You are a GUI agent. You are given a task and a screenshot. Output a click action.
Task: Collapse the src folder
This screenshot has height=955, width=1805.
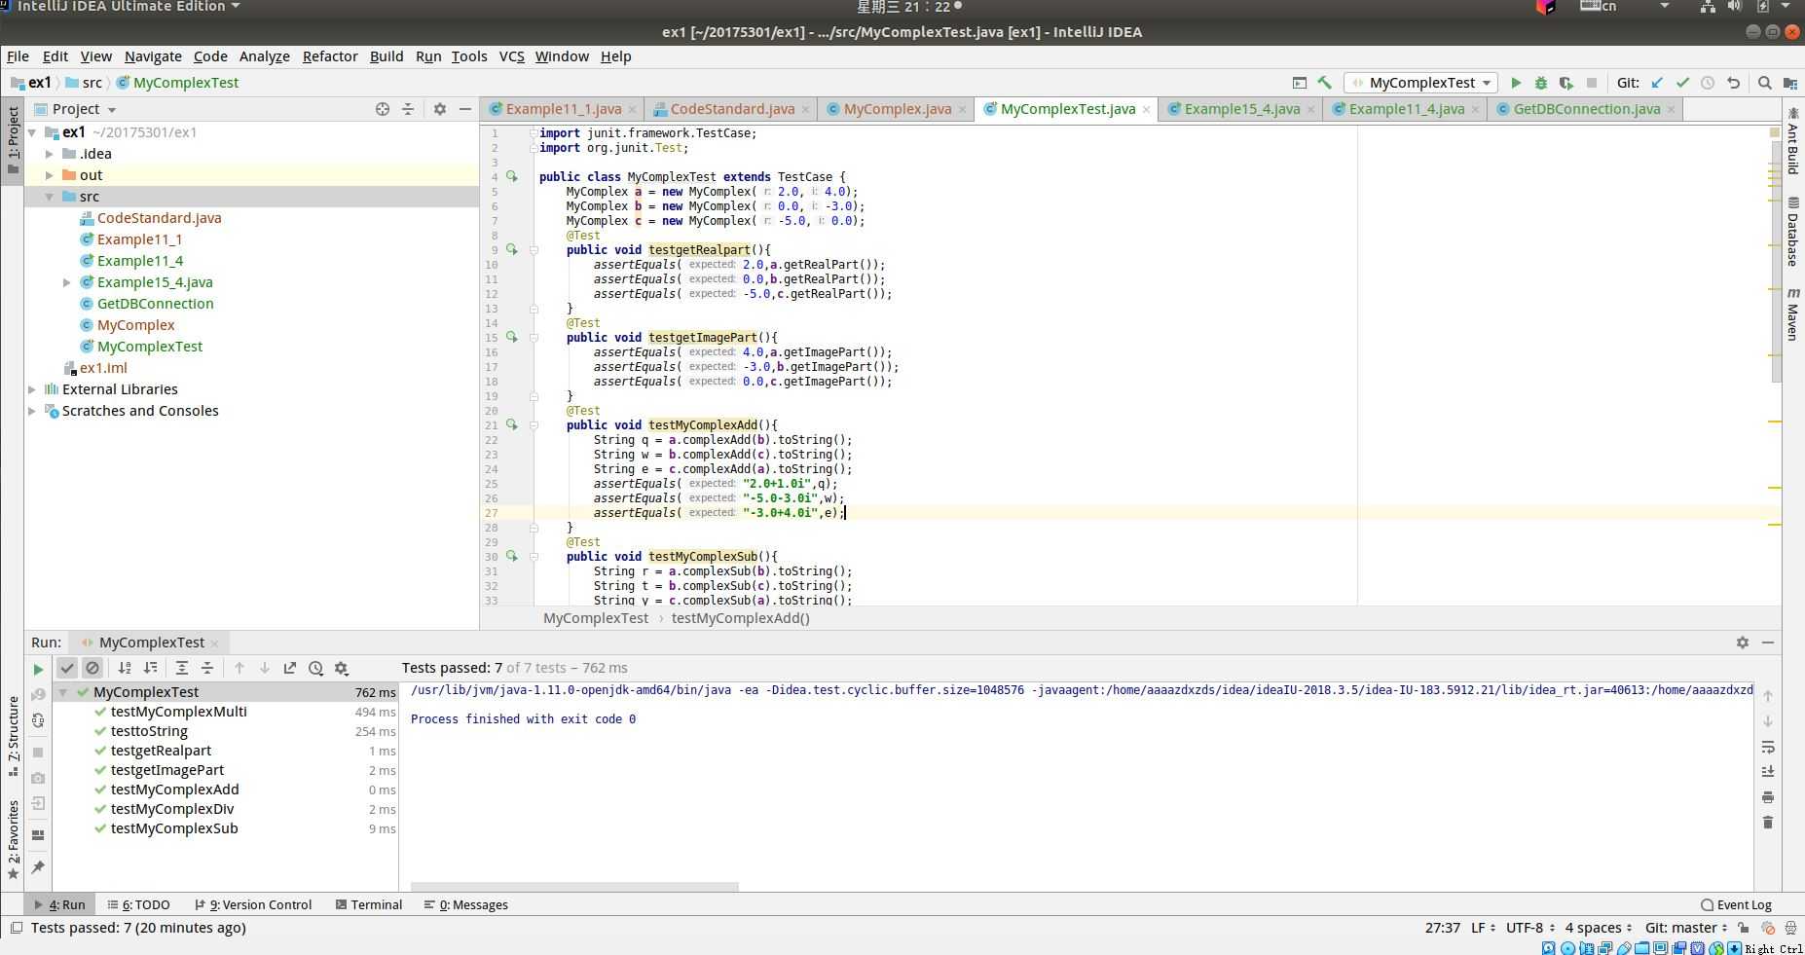(50, 197)
